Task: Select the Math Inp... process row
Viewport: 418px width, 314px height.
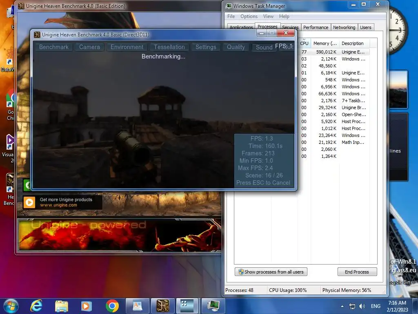Action: [333, 142]
